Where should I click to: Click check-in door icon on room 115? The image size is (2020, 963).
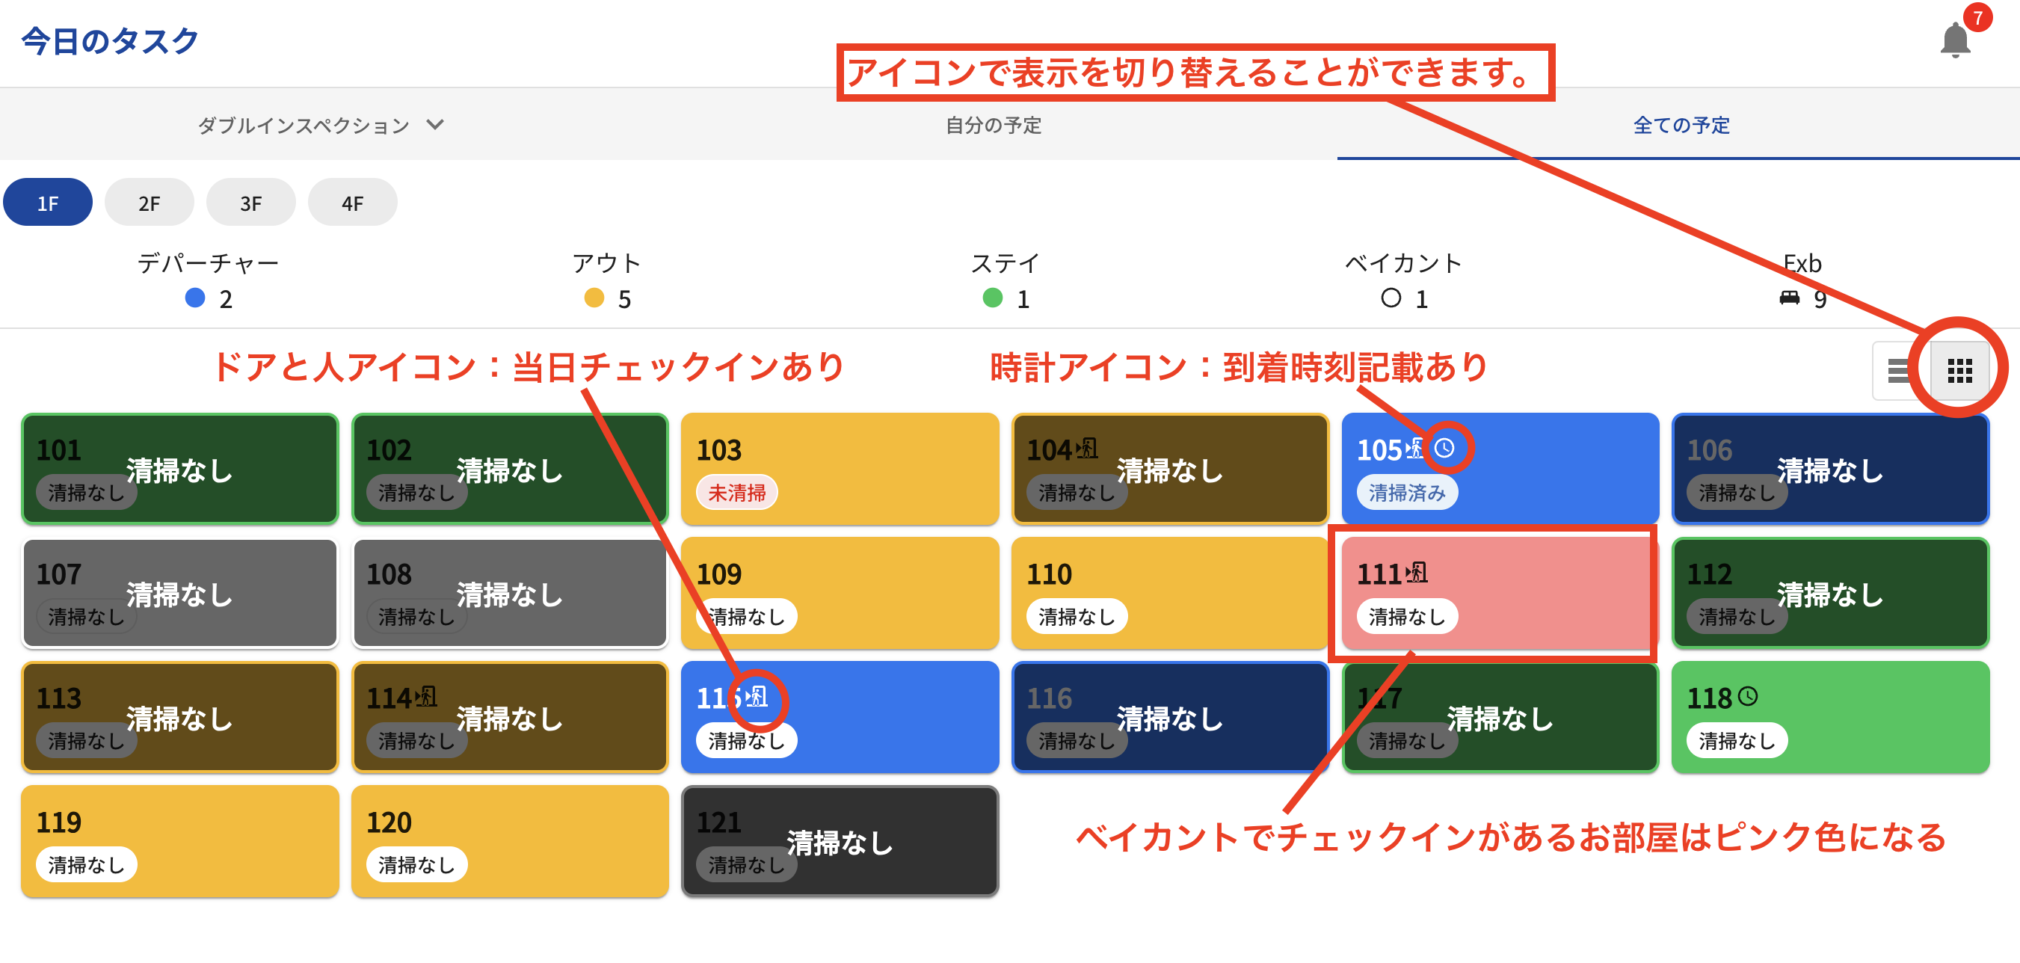click(x=757, y=696)
